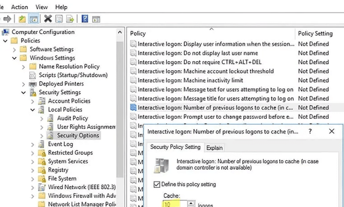Increase cache count with spinner up arrow
Image resolution: width=344 pixels, height=207 pixels.
click(191, 202)
